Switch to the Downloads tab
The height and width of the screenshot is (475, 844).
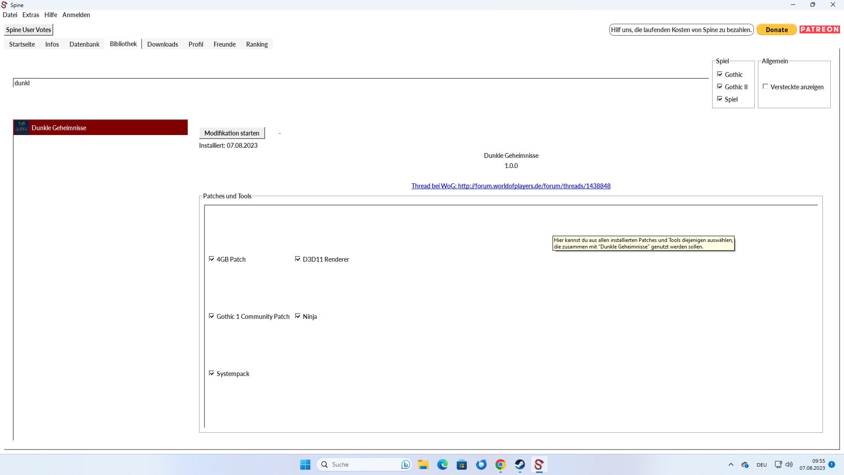pyautogui.click(x=163, y=44)
